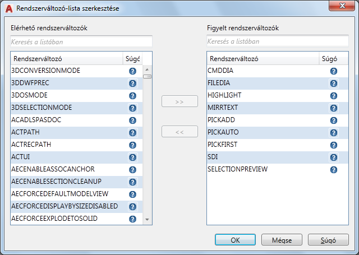This screenshot has height=255, width=359.
Task: Click the remove (<<) button
Action: pyautogui.click(x=179, y=132)
